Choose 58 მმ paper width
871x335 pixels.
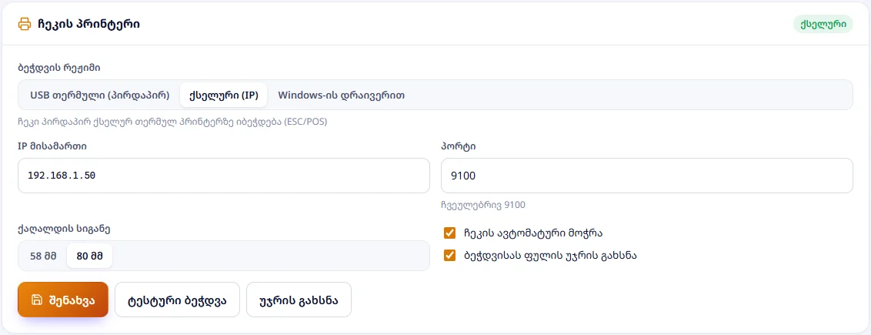point(43,256)
